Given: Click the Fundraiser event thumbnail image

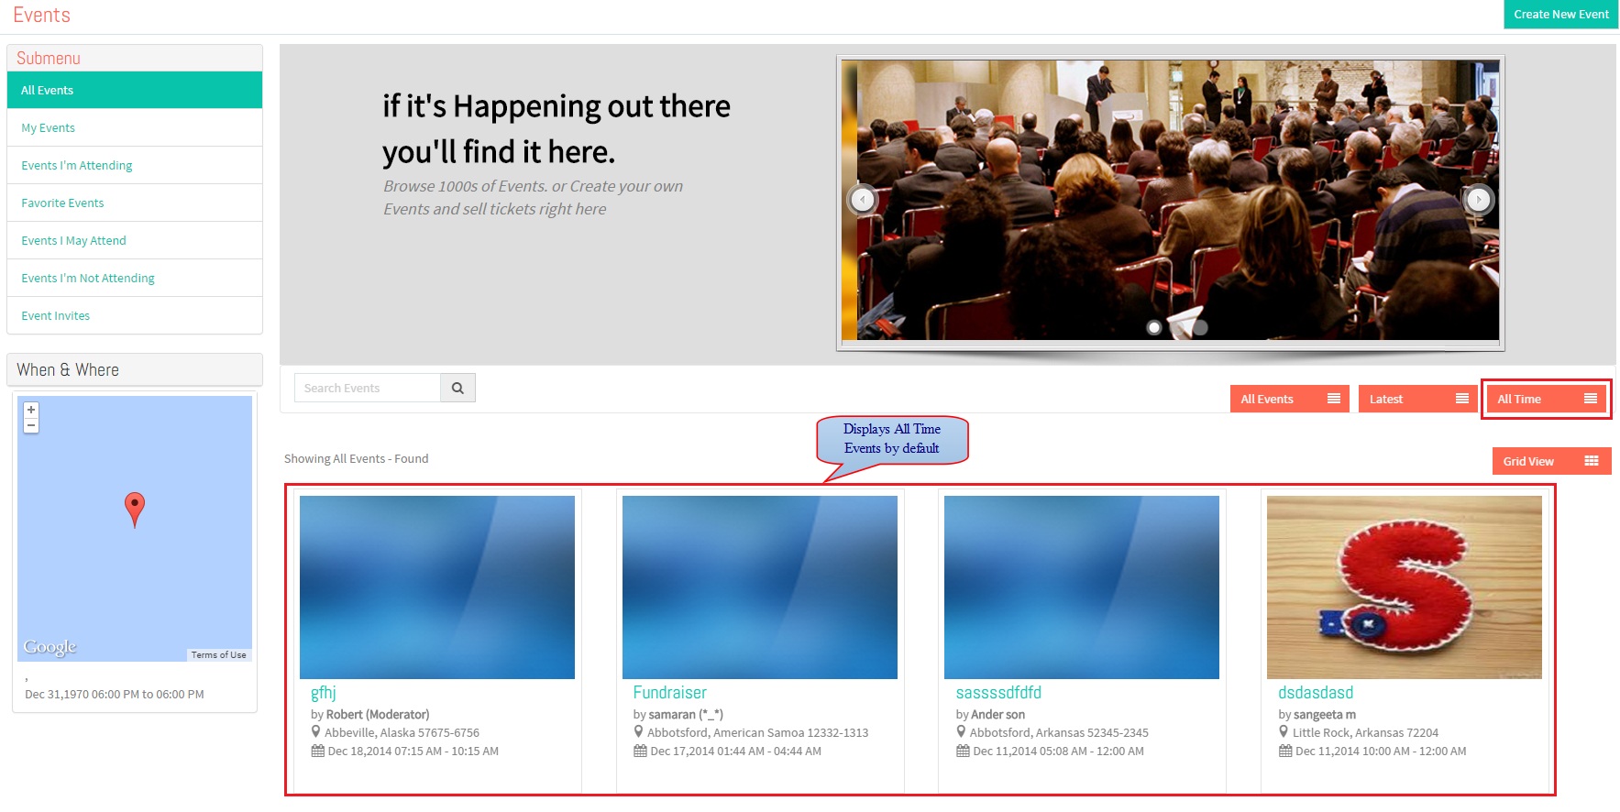Looking at the screenshot, I should [760, 587].
